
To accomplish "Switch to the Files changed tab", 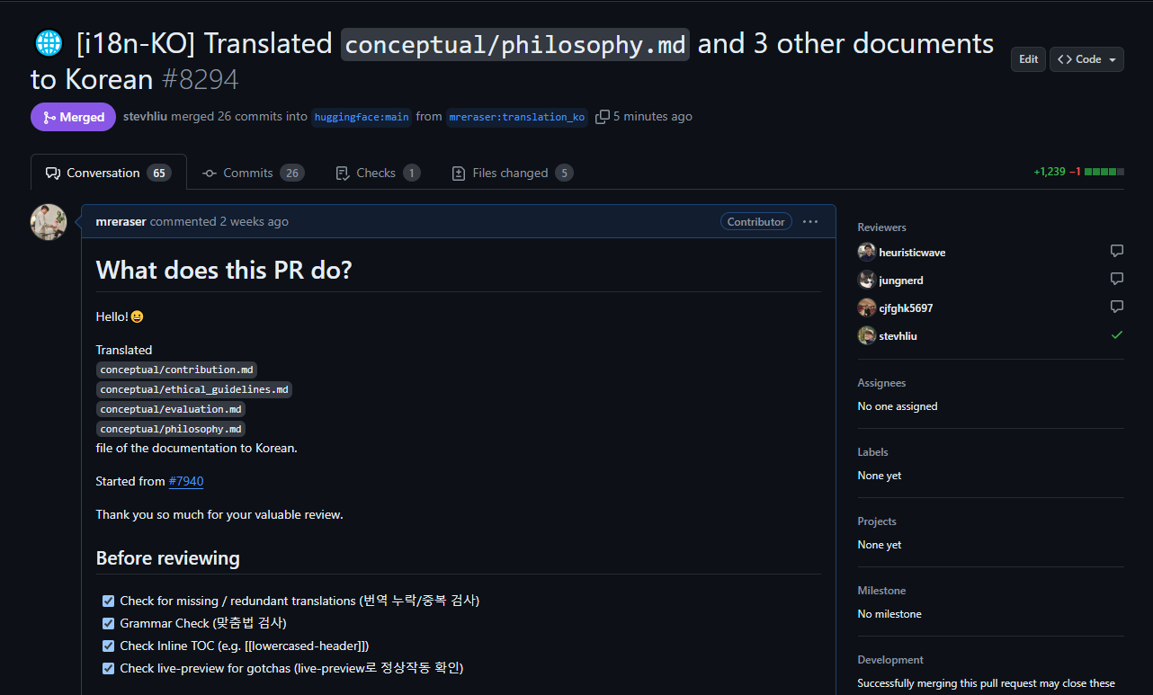I will click(512, 173).
